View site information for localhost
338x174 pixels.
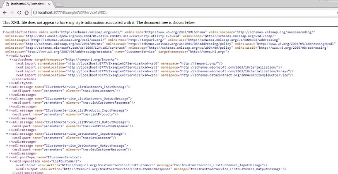(35, 12)
